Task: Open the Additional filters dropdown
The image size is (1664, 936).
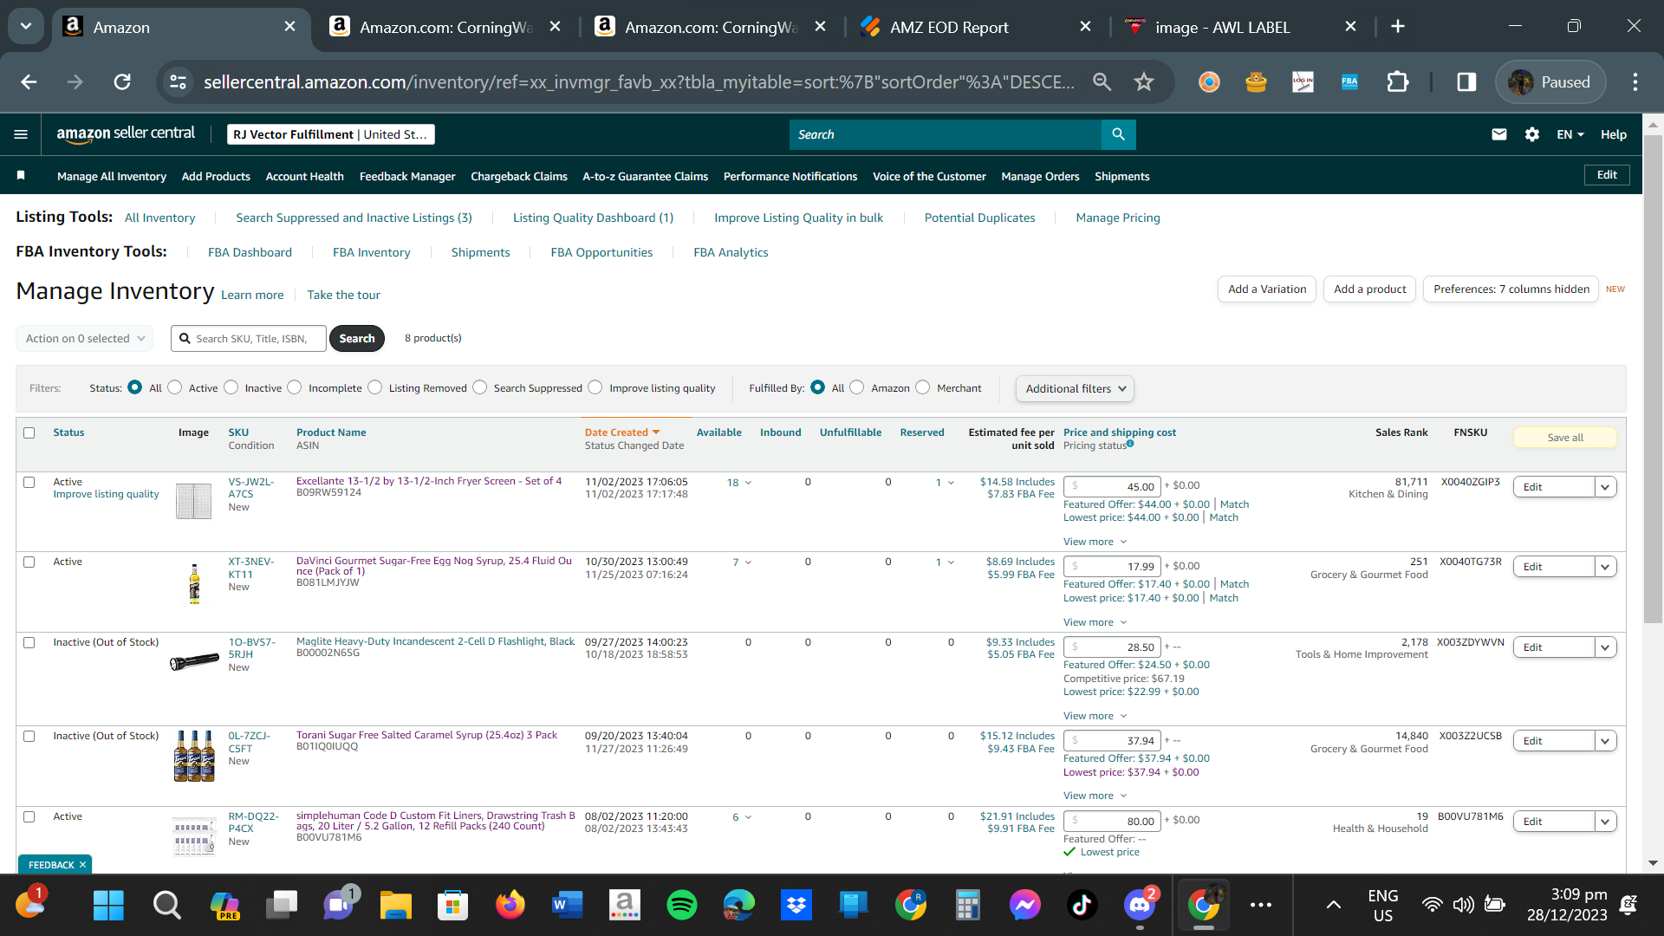Action: click(x=1075, y=388)
